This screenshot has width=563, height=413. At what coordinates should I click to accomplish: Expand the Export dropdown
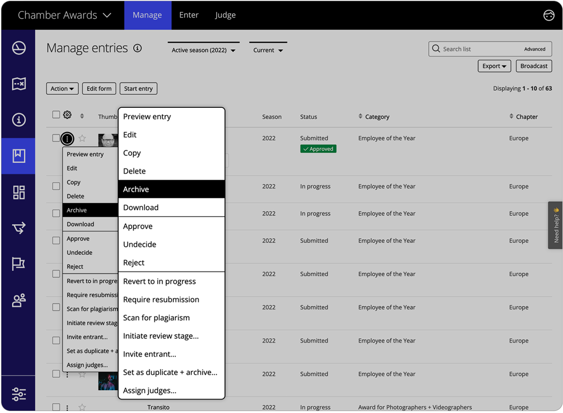click(x=494, y=66)
